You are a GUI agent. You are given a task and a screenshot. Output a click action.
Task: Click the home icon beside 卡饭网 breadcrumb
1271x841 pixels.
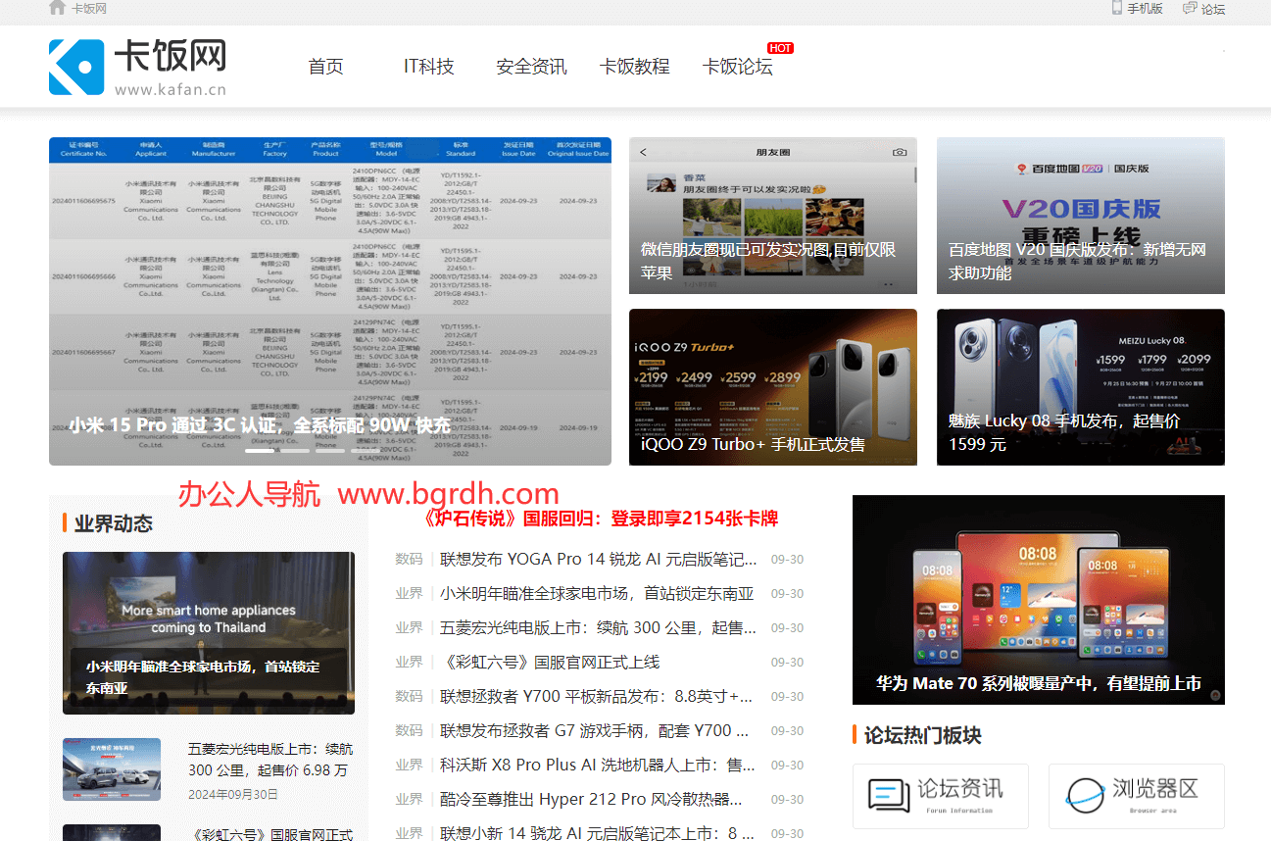58,8
